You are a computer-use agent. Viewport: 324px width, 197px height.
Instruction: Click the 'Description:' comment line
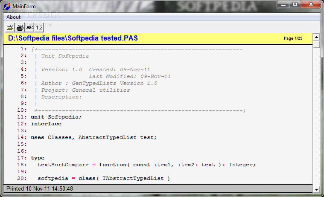(x=61, y=97)
